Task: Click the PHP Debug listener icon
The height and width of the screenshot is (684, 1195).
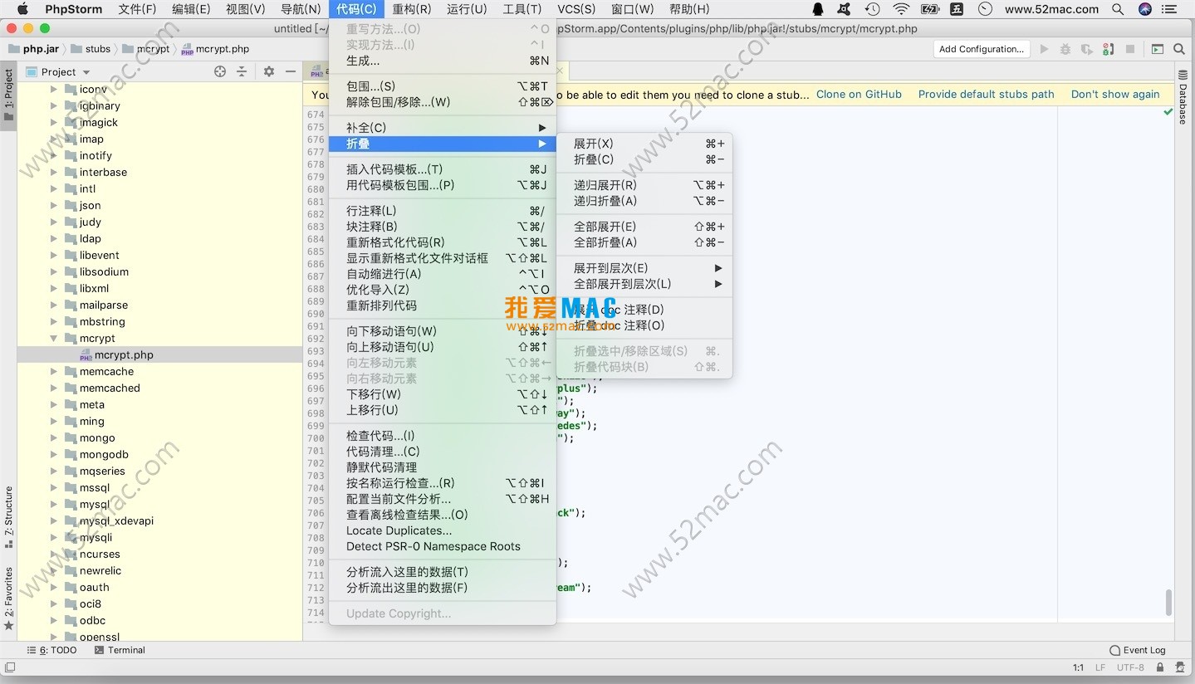Action: click(1108, 49)
